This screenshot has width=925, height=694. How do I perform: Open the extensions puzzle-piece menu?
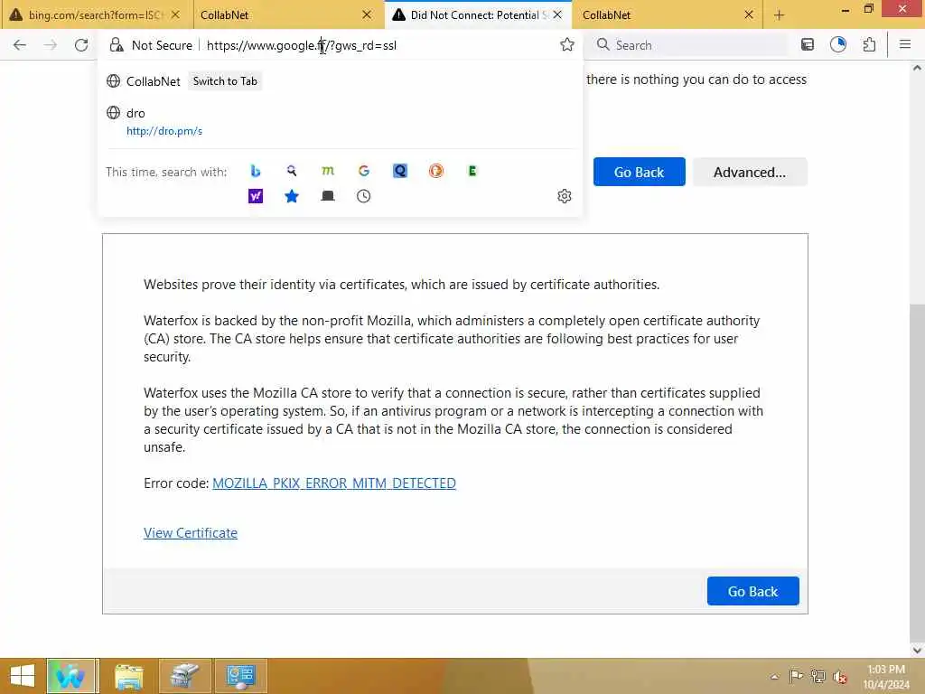[x=869, y=45]
